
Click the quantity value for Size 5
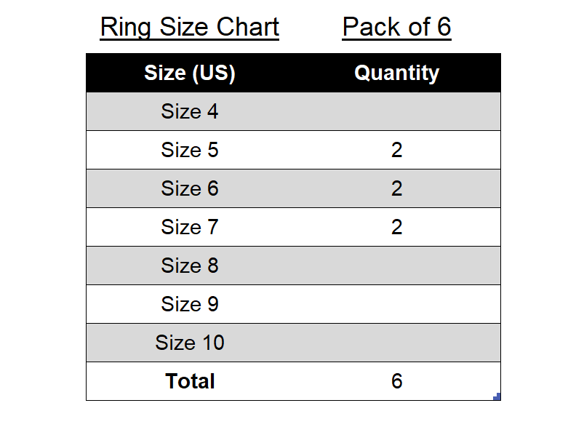[396, 151]
